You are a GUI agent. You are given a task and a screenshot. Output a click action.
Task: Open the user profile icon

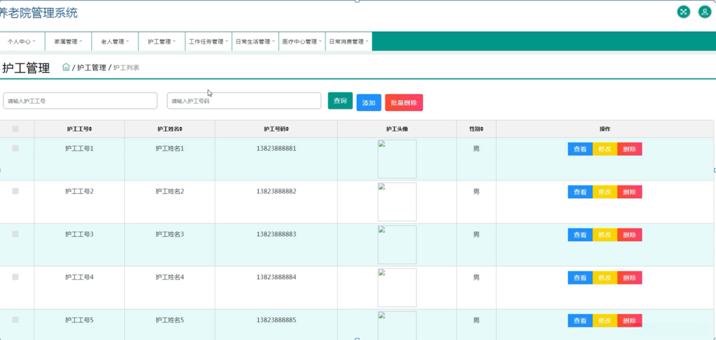click(705, 12)
